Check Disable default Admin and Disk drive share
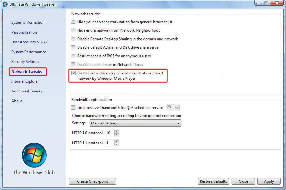The width and height of the screenshot is (286, 190). (x=73, y=47)
